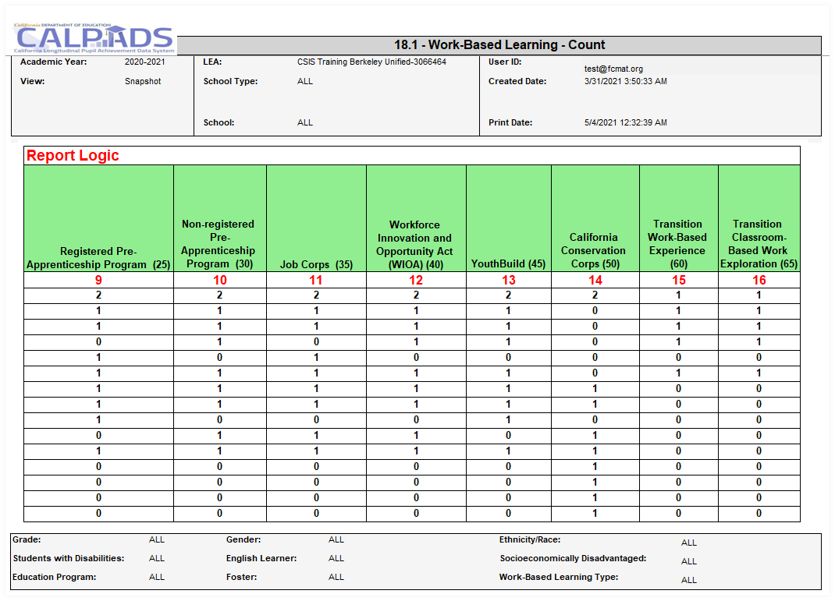Click the report title 18.1 Work-Based Learning Count
Screen dimensions: 835x601
499,45
